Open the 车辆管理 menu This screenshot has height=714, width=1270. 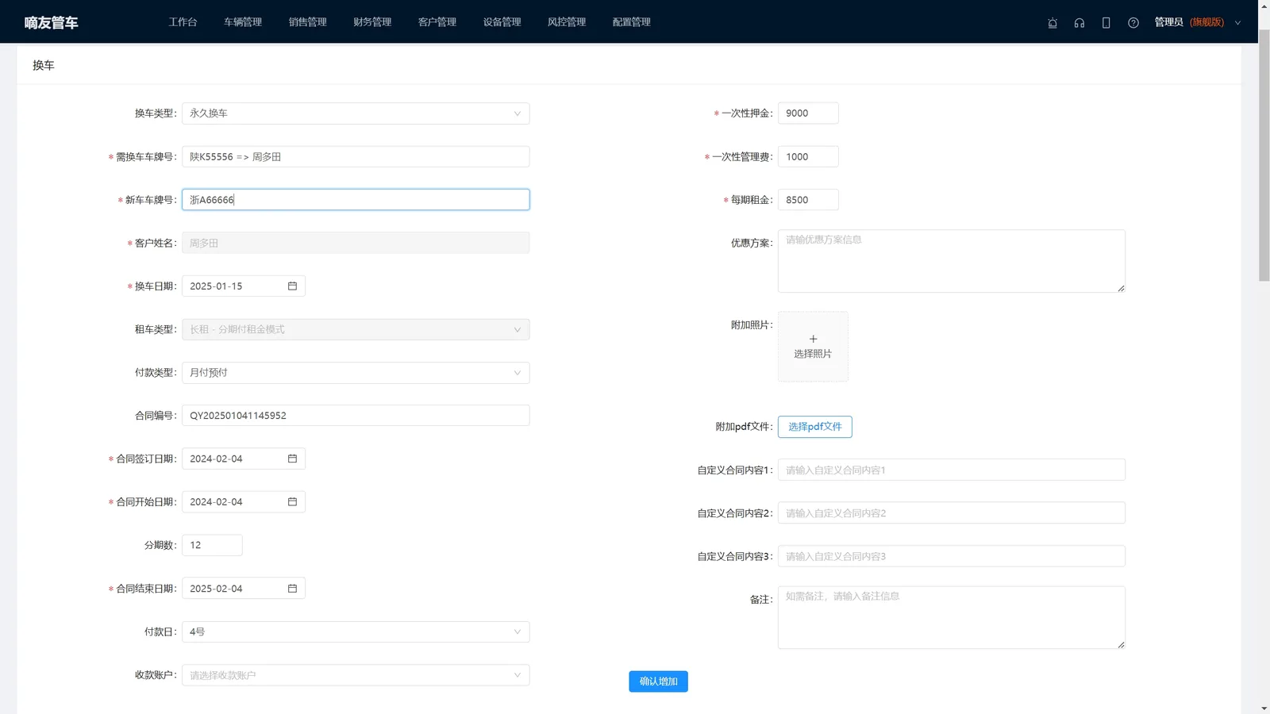pyautogui.click(x=243, y=22)
